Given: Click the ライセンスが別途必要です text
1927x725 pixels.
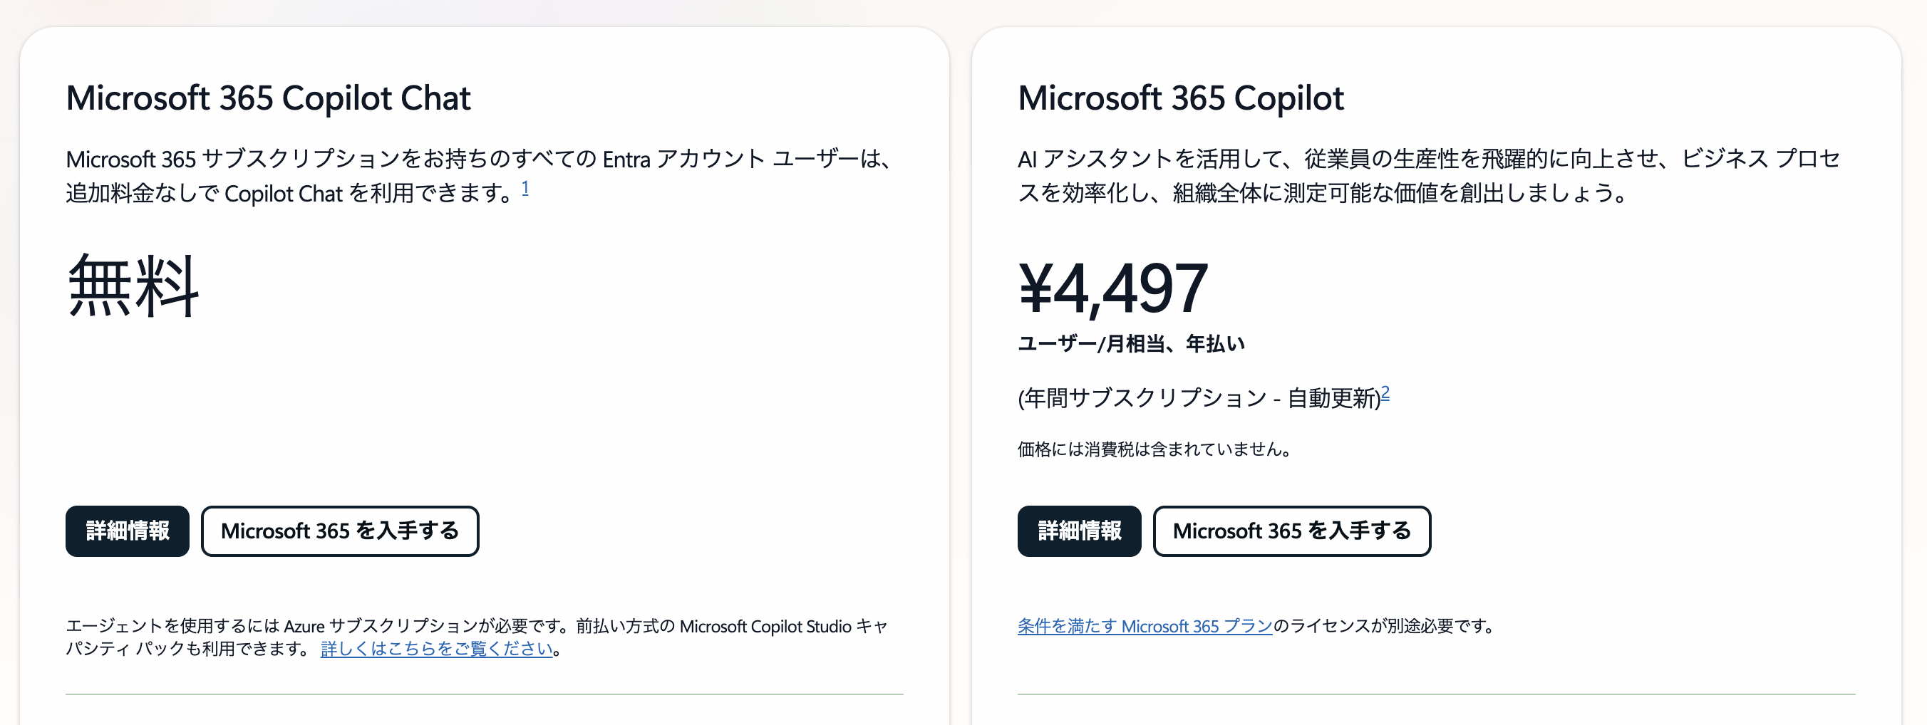Looking at the screenshot, I should (1383, 626).
